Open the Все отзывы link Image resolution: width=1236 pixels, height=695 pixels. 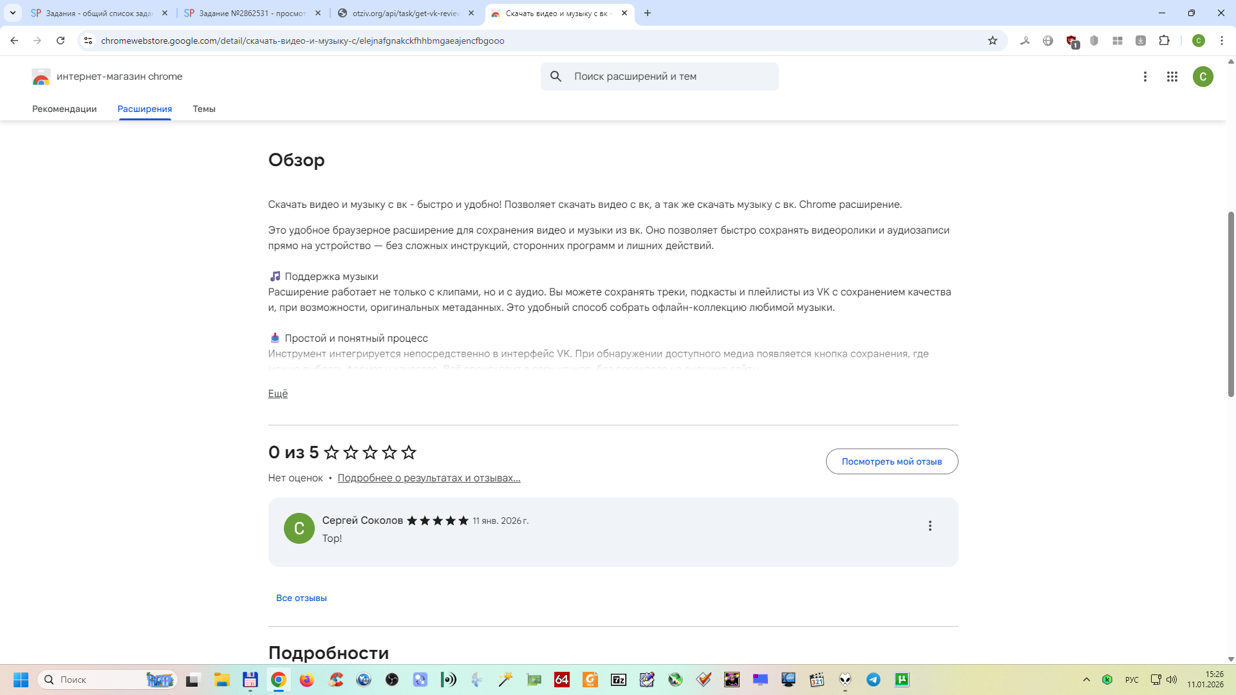(301, 598)
